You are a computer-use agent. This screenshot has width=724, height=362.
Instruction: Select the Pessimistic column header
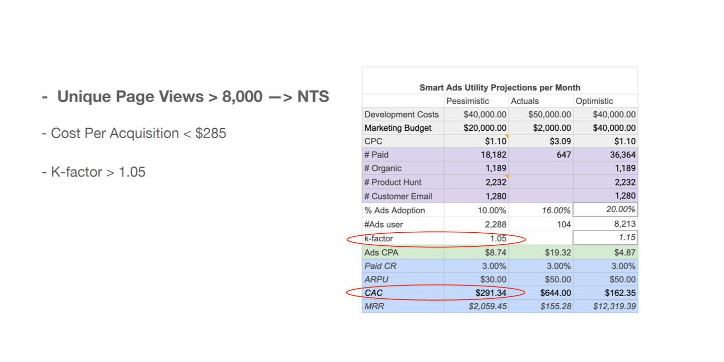point(467,101)
